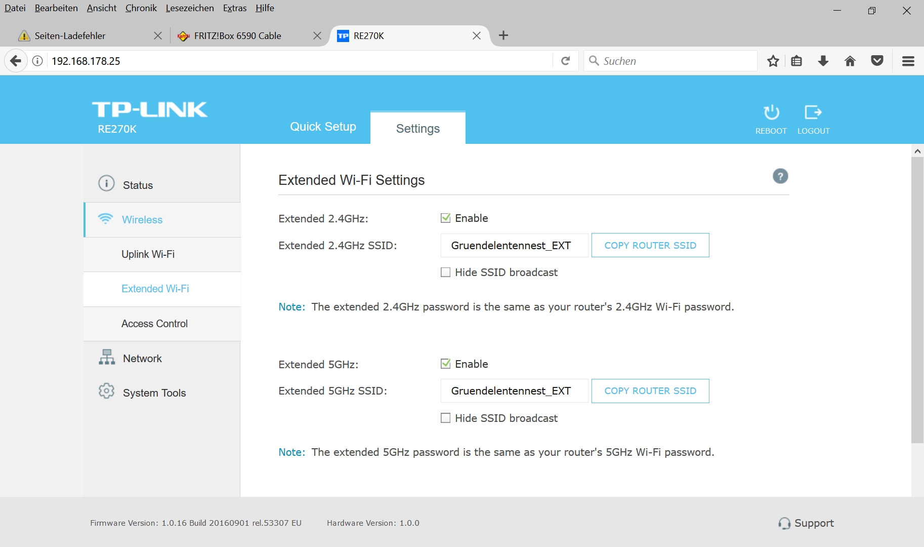Click the Reboot power icon
Viewport: 924px width, 547px height.
click(x=771, y=112)
